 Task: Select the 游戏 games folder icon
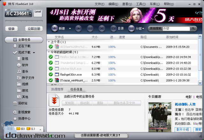click(x=19, y=91)
